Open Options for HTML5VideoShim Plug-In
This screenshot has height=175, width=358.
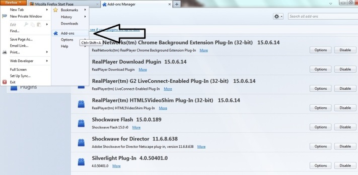(321, 108)
